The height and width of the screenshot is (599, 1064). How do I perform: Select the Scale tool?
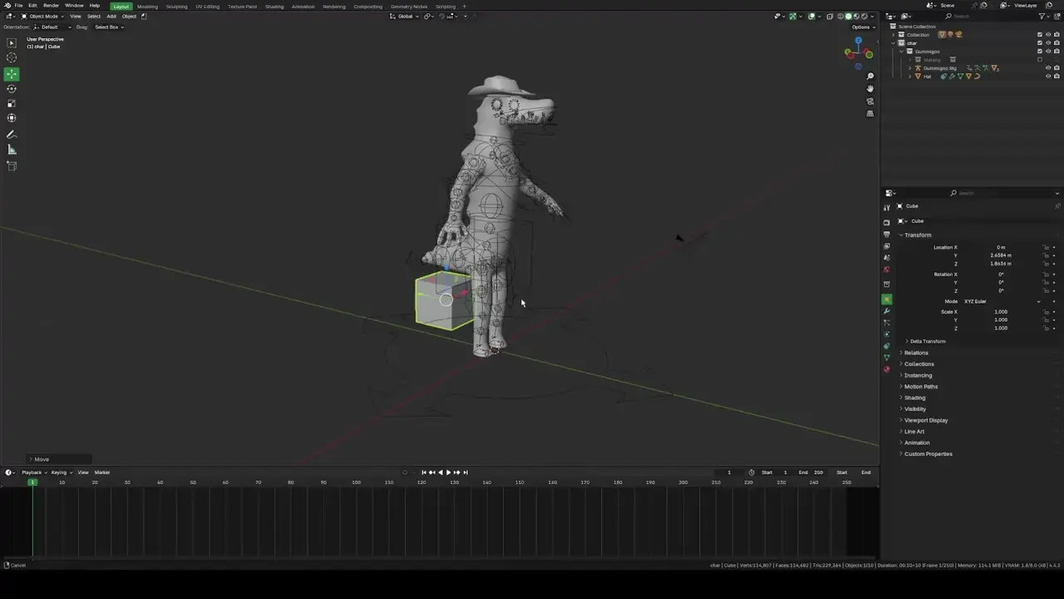pos(12,102)
